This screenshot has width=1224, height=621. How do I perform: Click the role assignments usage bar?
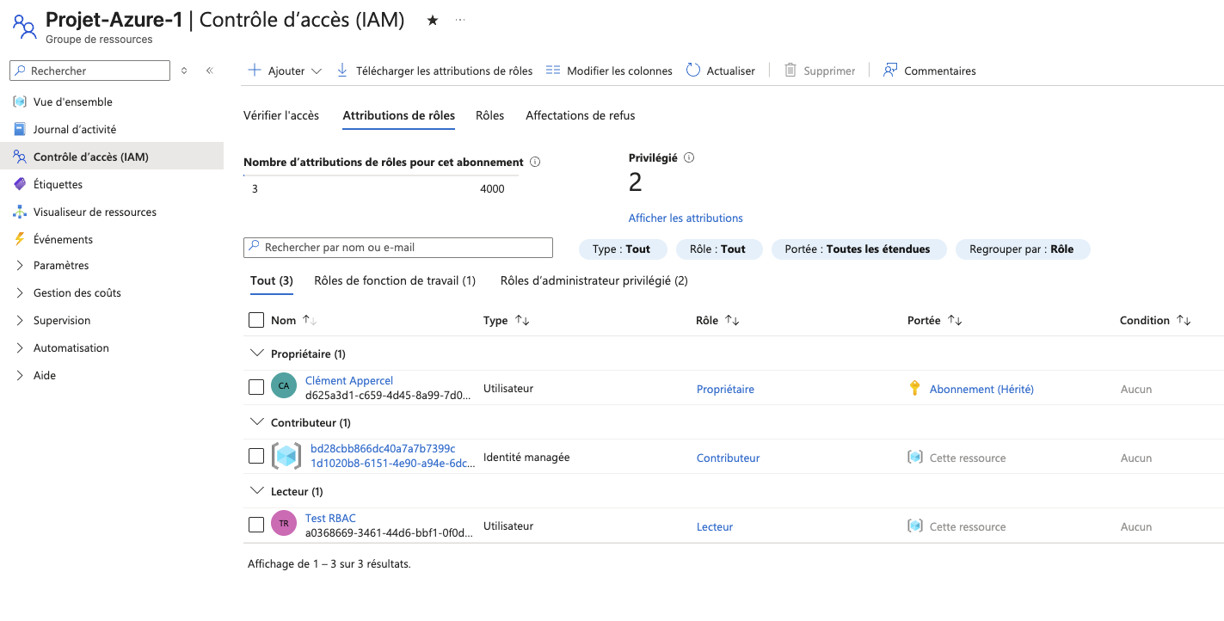381,176
